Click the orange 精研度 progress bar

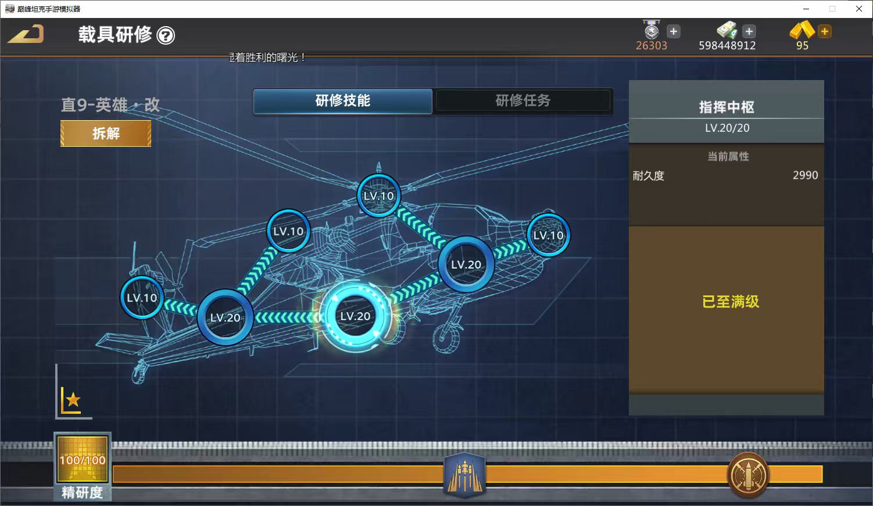(291, 475)
